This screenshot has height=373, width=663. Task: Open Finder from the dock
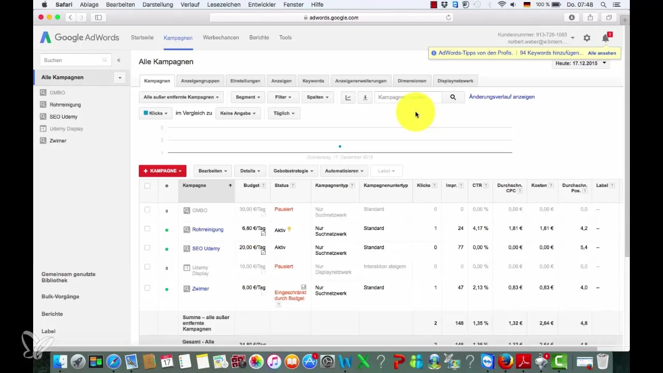[61, 361]
